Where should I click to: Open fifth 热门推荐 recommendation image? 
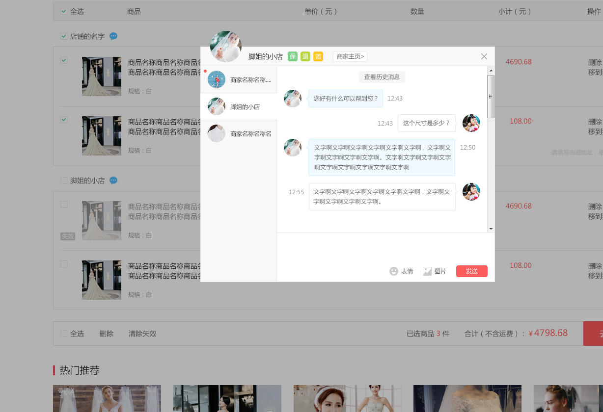(x=568, y=398)
